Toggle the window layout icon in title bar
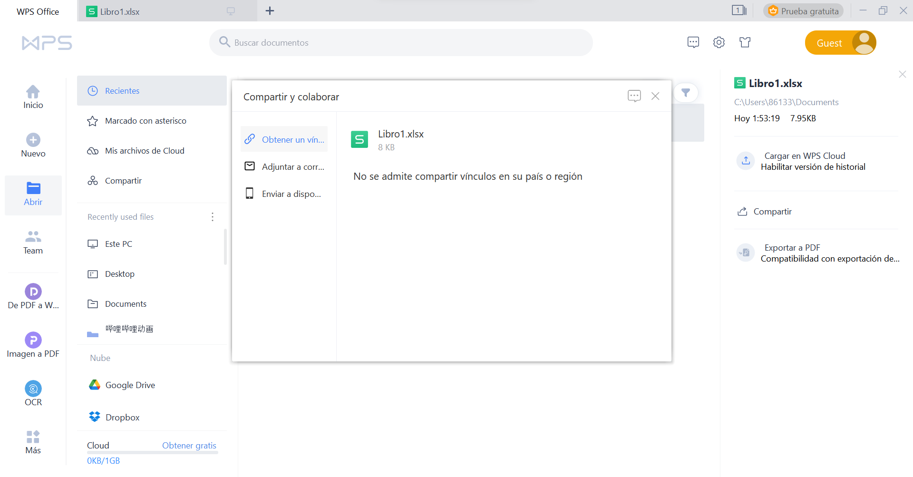Viewport: 913px width, 477px height. pyautogui.click(x=739, y=10)
